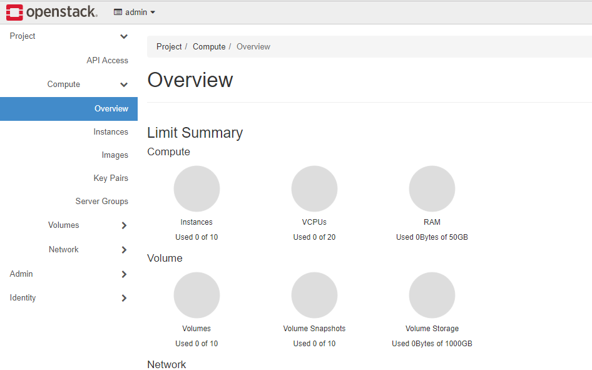This screenshot has height=370, width=592.
Task: Click Project in sidebar header
Action: 23,36
